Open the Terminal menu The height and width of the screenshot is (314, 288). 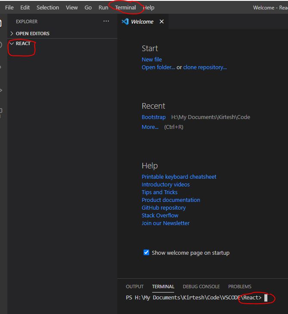tap(125, 7)
